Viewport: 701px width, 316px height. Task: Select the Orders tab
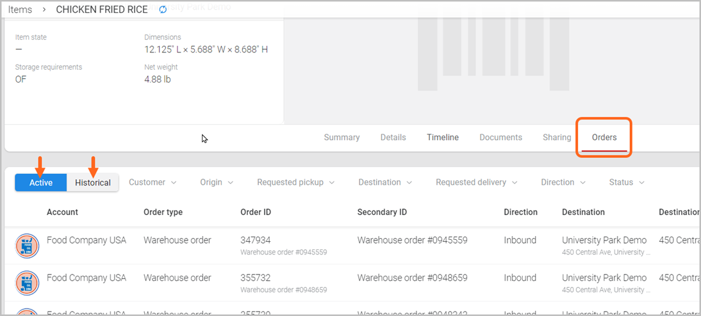pyautogui.click(x=604, y=138)
